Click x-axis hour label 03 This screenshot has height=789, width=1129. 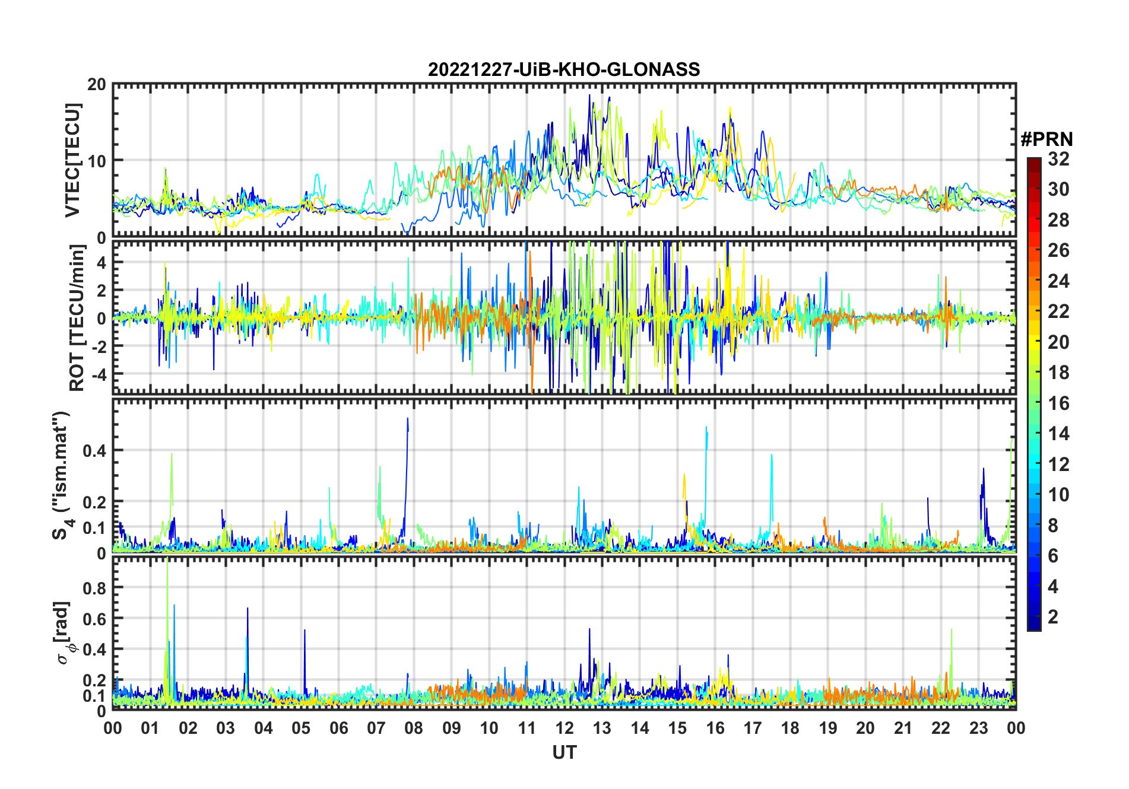click(x=226, y=728)
